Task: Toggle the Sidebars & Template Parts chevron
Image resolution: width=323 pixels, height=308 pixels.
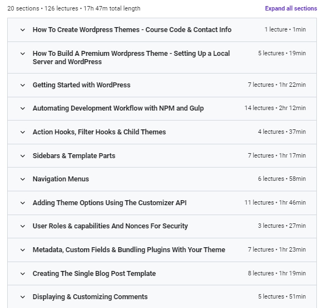Action: tap(23, 156)
